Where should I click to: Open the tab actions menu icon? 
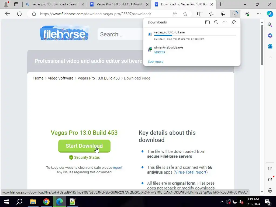pyautogui.click(x=16, y=4)
